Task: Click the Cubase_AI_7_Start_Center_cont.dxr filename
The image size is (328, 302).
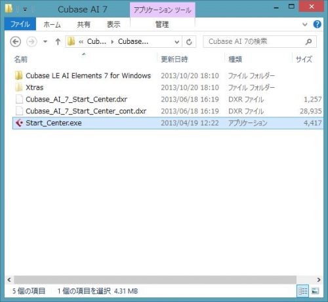Action: point(86,111)
